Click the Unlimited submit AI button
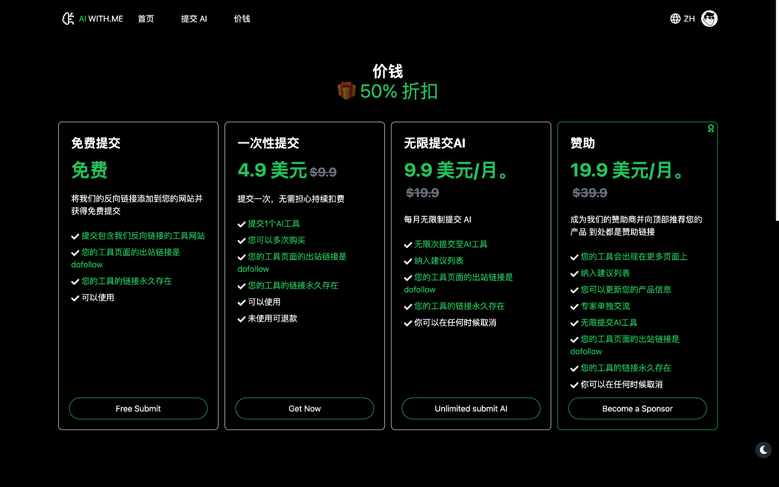This screenshot has width=779, height=487. 471,409
